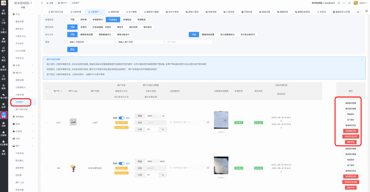Viewport: 370px width, 192px height.
Task: Select 支付宝分账支付 payment filter
Action: [x=248, y=35]
